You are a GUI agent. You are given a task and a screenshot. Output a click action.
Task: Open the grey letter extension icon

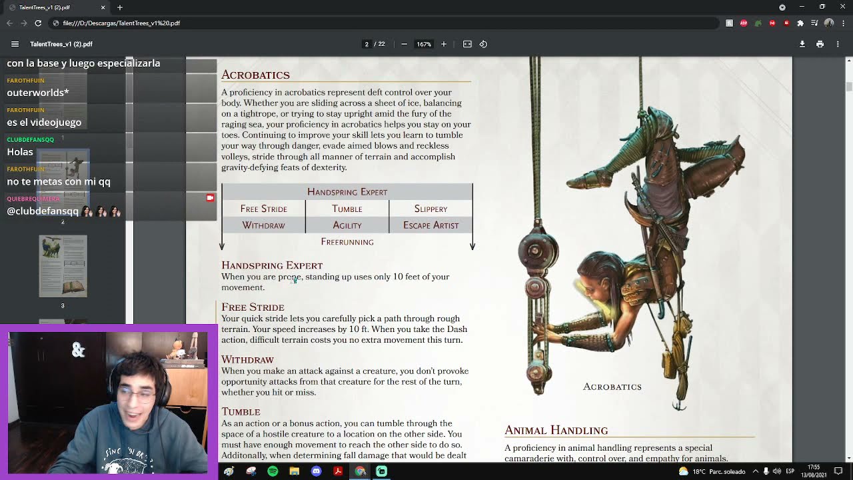pos(730,23)
